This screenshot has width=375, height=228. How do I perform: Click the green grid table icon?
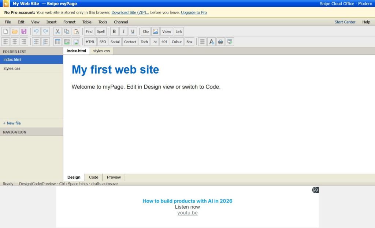(67, 42)
